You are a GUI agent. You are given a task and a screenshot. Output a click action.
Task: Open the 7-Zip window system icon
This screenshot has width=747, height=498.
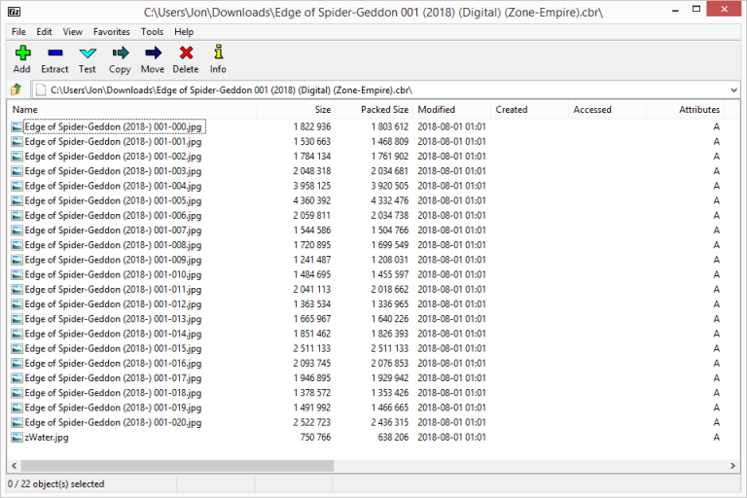pyautogui.click(x=15, y=12)
